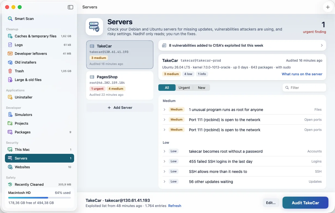Click Servers icon in sidebar
The width and height of the screenshot is (335, 213).
pos(10,158)
